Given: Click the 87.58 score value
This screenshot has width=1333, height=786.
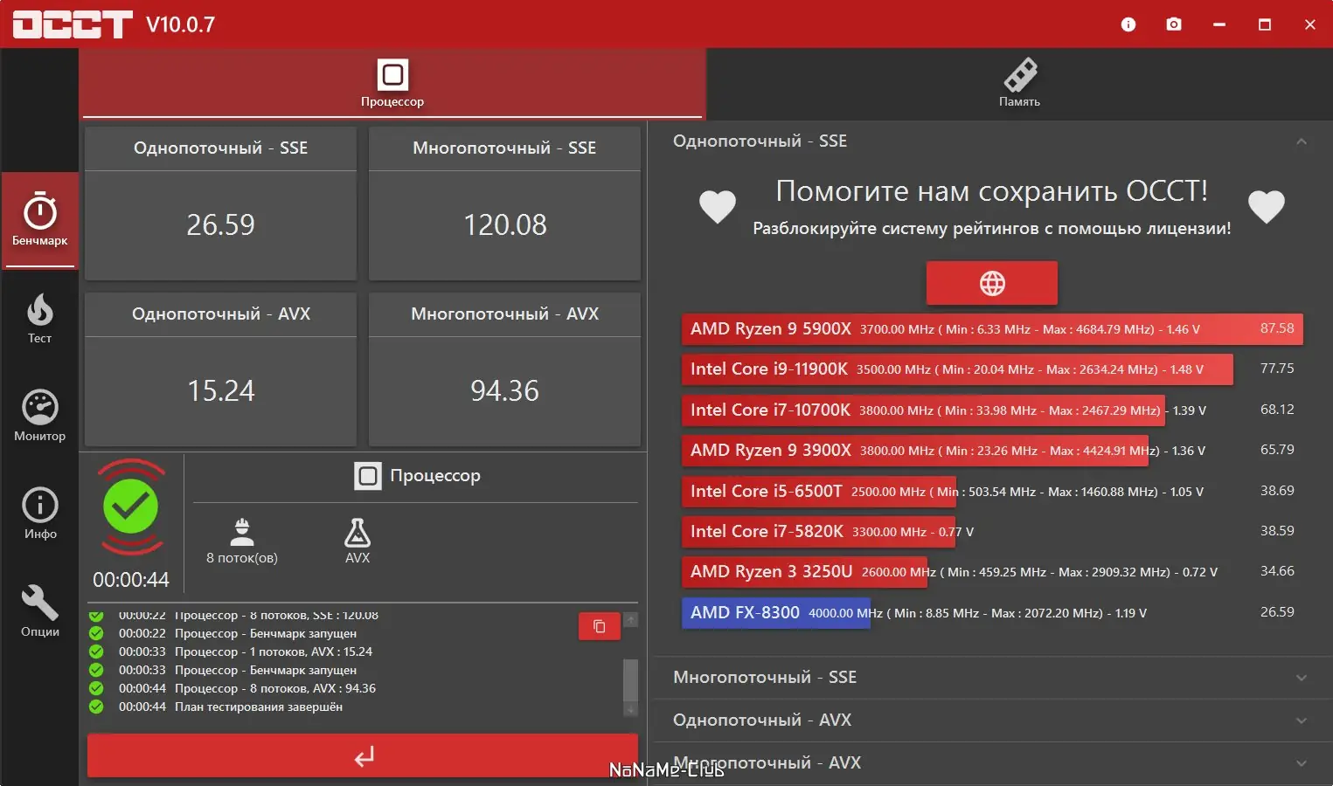Looking at the screenshot, I should (x=1277, y=328).
